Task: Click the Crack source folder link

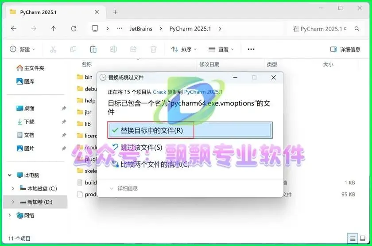Action: [x=159, y=92]
